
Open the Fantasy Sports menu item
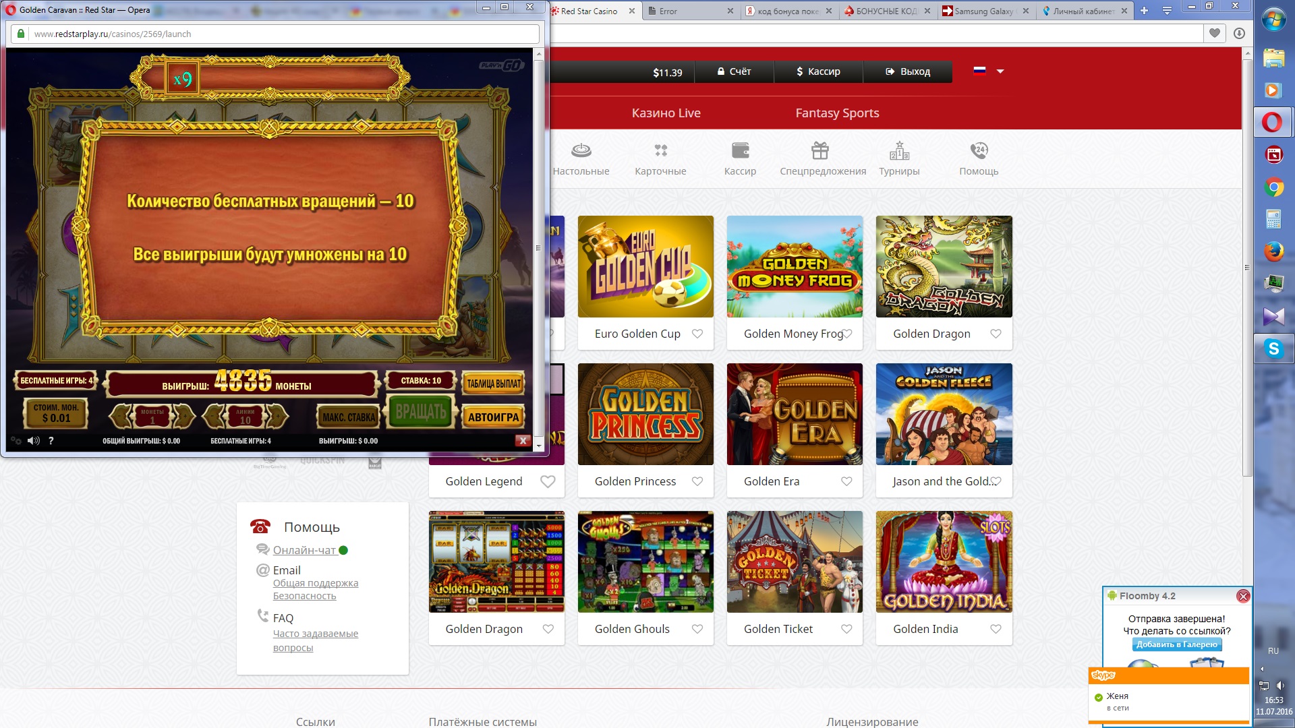point(837,113)
